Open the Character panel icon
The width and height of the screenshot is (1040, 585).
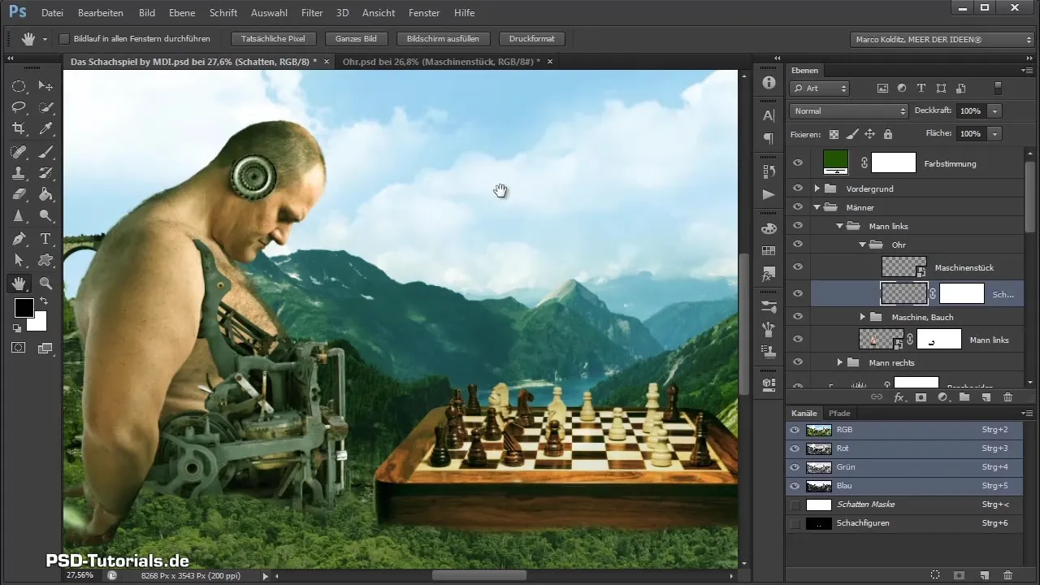[769, 115]
